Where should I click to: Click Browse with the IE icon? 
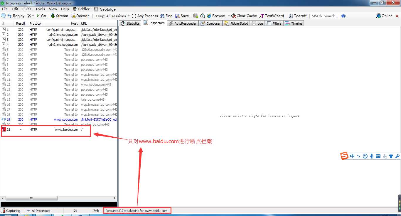216,16
